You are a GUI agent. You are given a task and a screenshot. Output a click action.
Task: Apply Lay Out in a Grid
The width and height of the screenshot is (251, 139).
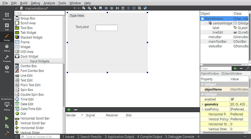134,8
